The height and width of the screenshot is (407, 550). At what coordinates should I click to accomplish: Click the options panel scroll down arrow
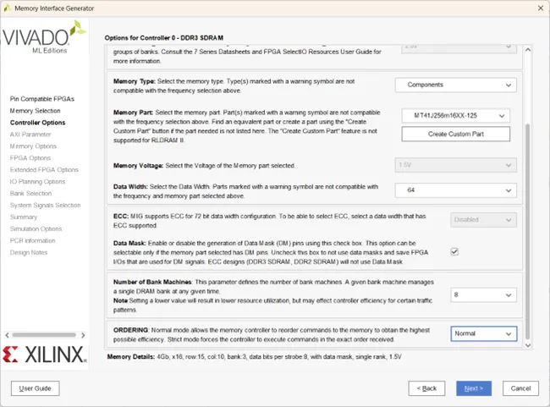tap(528, 345)
